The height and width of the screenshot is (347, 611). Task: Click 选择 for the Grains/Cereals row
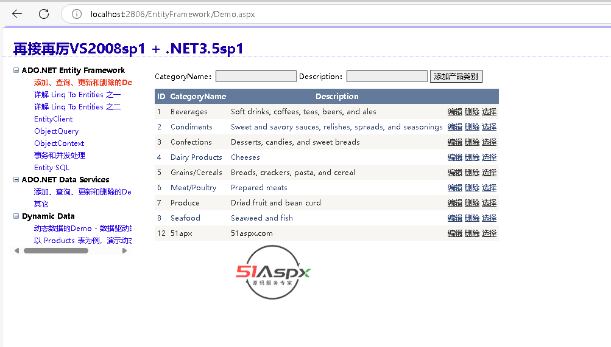(489, 173)
